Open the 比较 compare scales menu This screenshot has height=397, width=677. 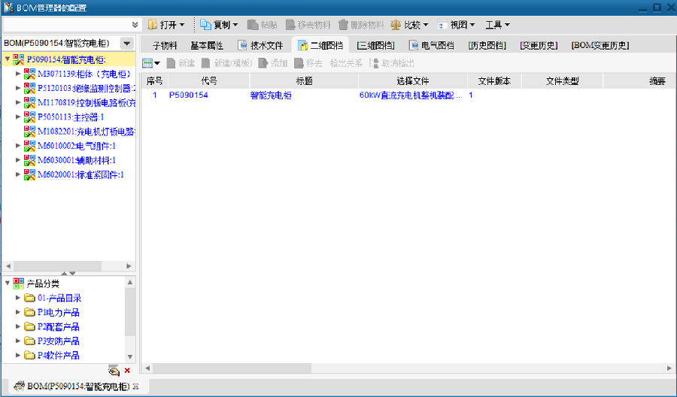point(409,25)
